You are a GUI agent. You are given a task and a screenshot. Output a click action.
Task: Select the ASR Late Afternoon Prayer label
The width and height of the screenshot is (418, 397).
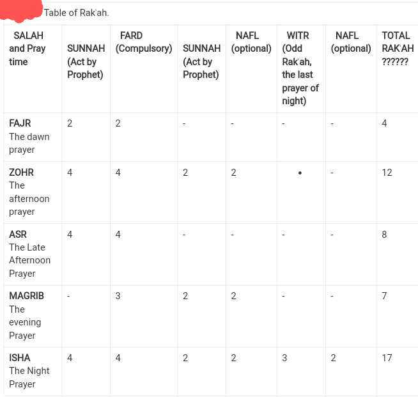point(29,254)
